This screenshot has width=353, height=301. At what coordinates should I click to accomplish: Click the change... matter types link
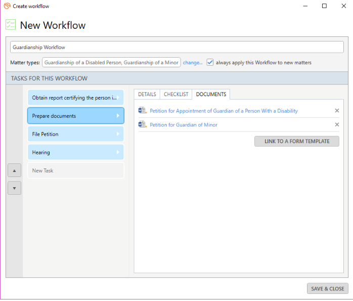click(x=193, y=63)
